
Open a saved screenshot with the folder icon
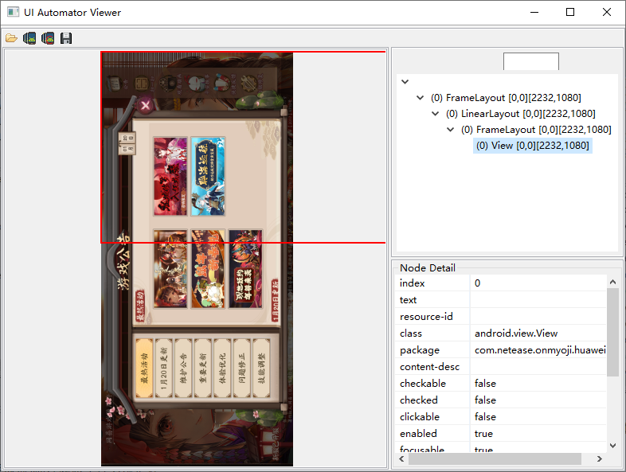tap(11, 38)
